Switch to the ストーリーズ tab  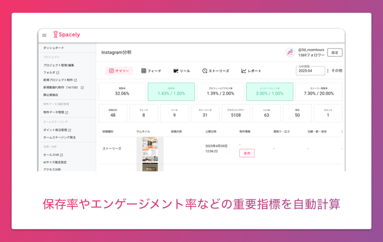(216, 71)
